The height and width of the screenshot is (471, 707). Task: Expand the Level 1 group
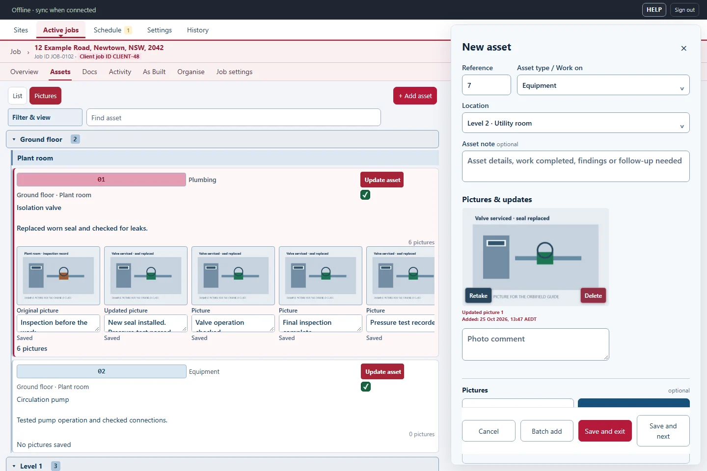[222, 466]
